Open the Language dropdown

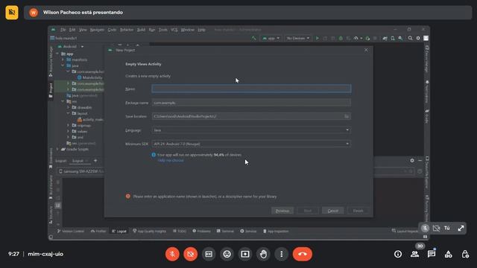coord(251,130)
